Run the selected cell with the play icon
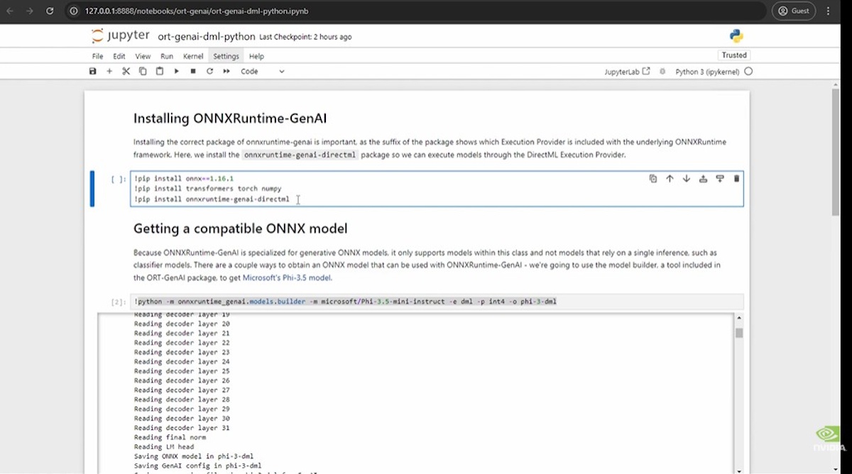The height and width of the screenshot is (474, 852). (x=177, y=71)
